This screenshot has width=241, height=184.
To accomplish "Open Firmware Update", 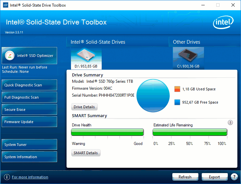I will 29,121.
